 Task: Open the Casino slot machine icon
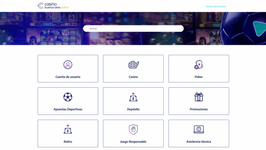133,65
